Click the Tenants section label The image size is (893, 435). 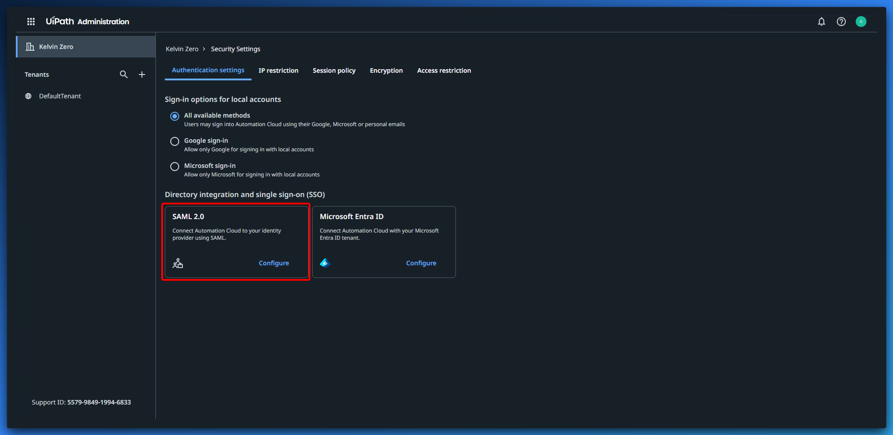pos(37,75)
